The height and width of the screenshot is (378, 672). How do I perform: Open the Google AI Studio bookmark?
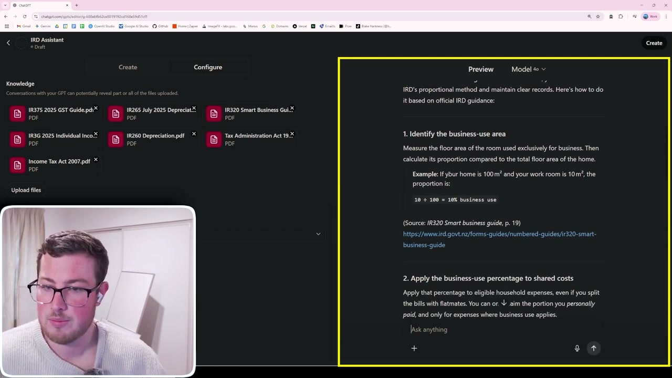[x=134, y=26]
